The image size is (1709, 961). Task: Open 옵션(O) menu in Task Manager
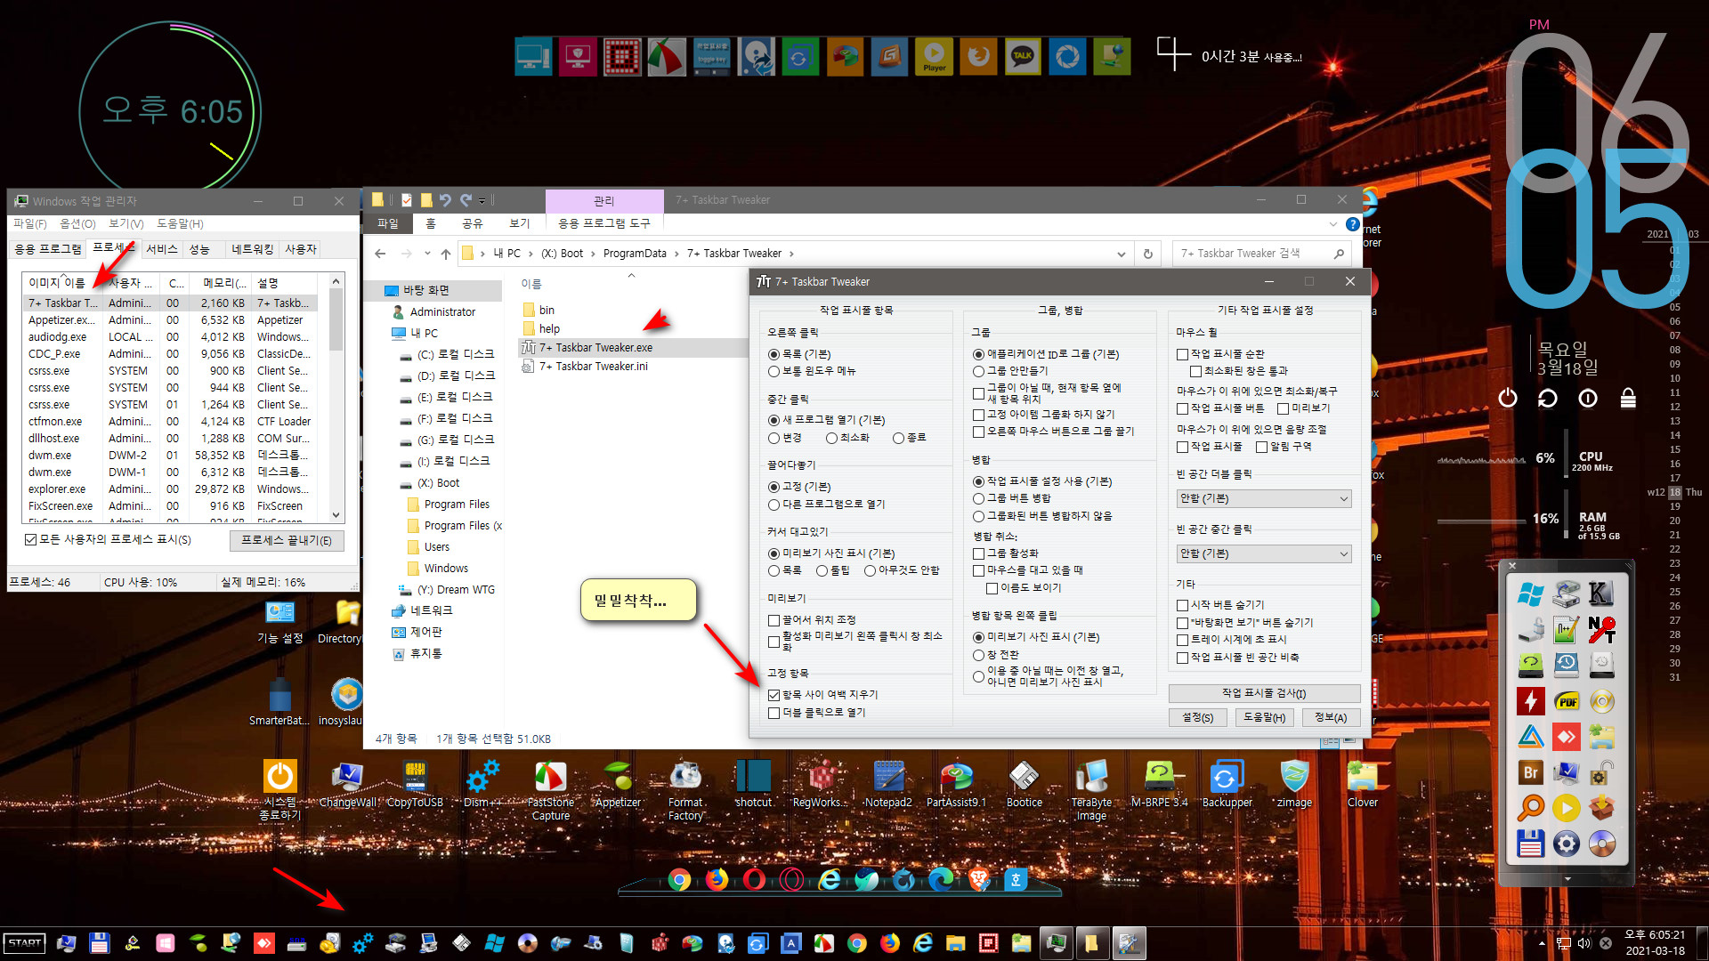pyautogui.click(x=77, y=224)
